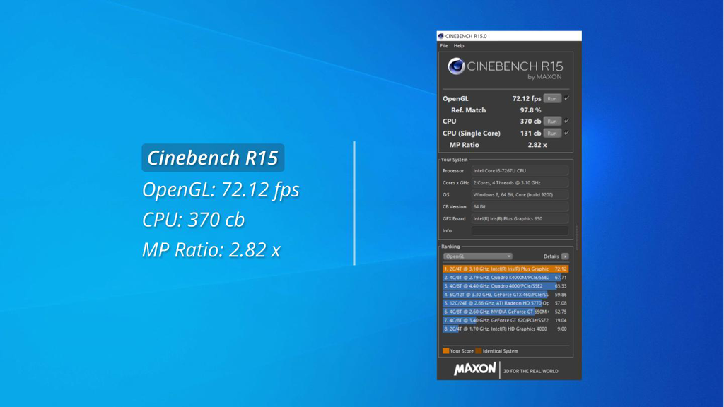Open the Help menu
Viewport: 724px width, 407px height.
(x=458, y=46)
